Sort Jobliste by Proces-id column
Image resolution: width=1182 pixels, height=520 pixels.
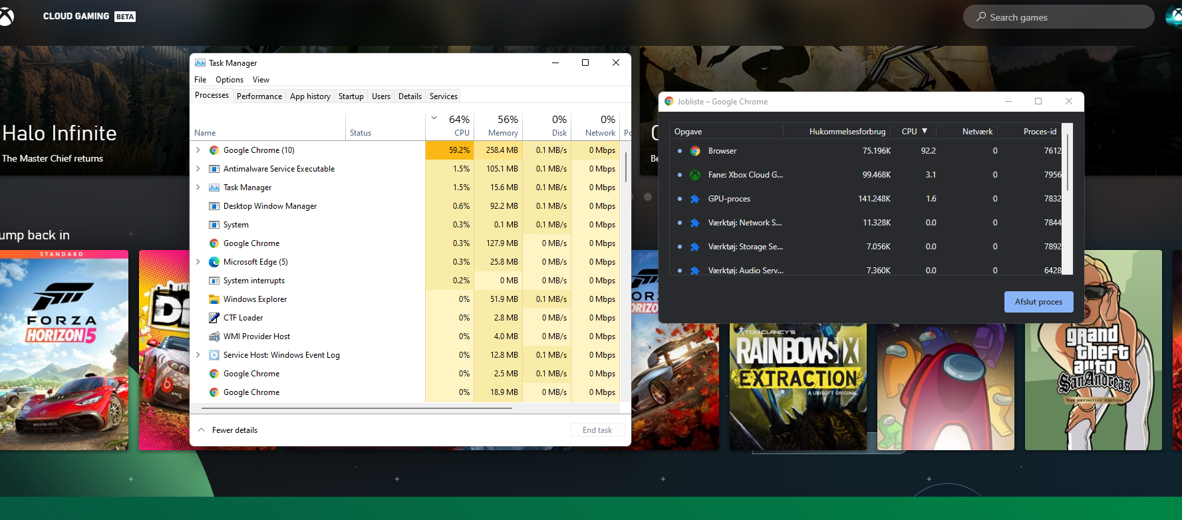point(1040,132)
